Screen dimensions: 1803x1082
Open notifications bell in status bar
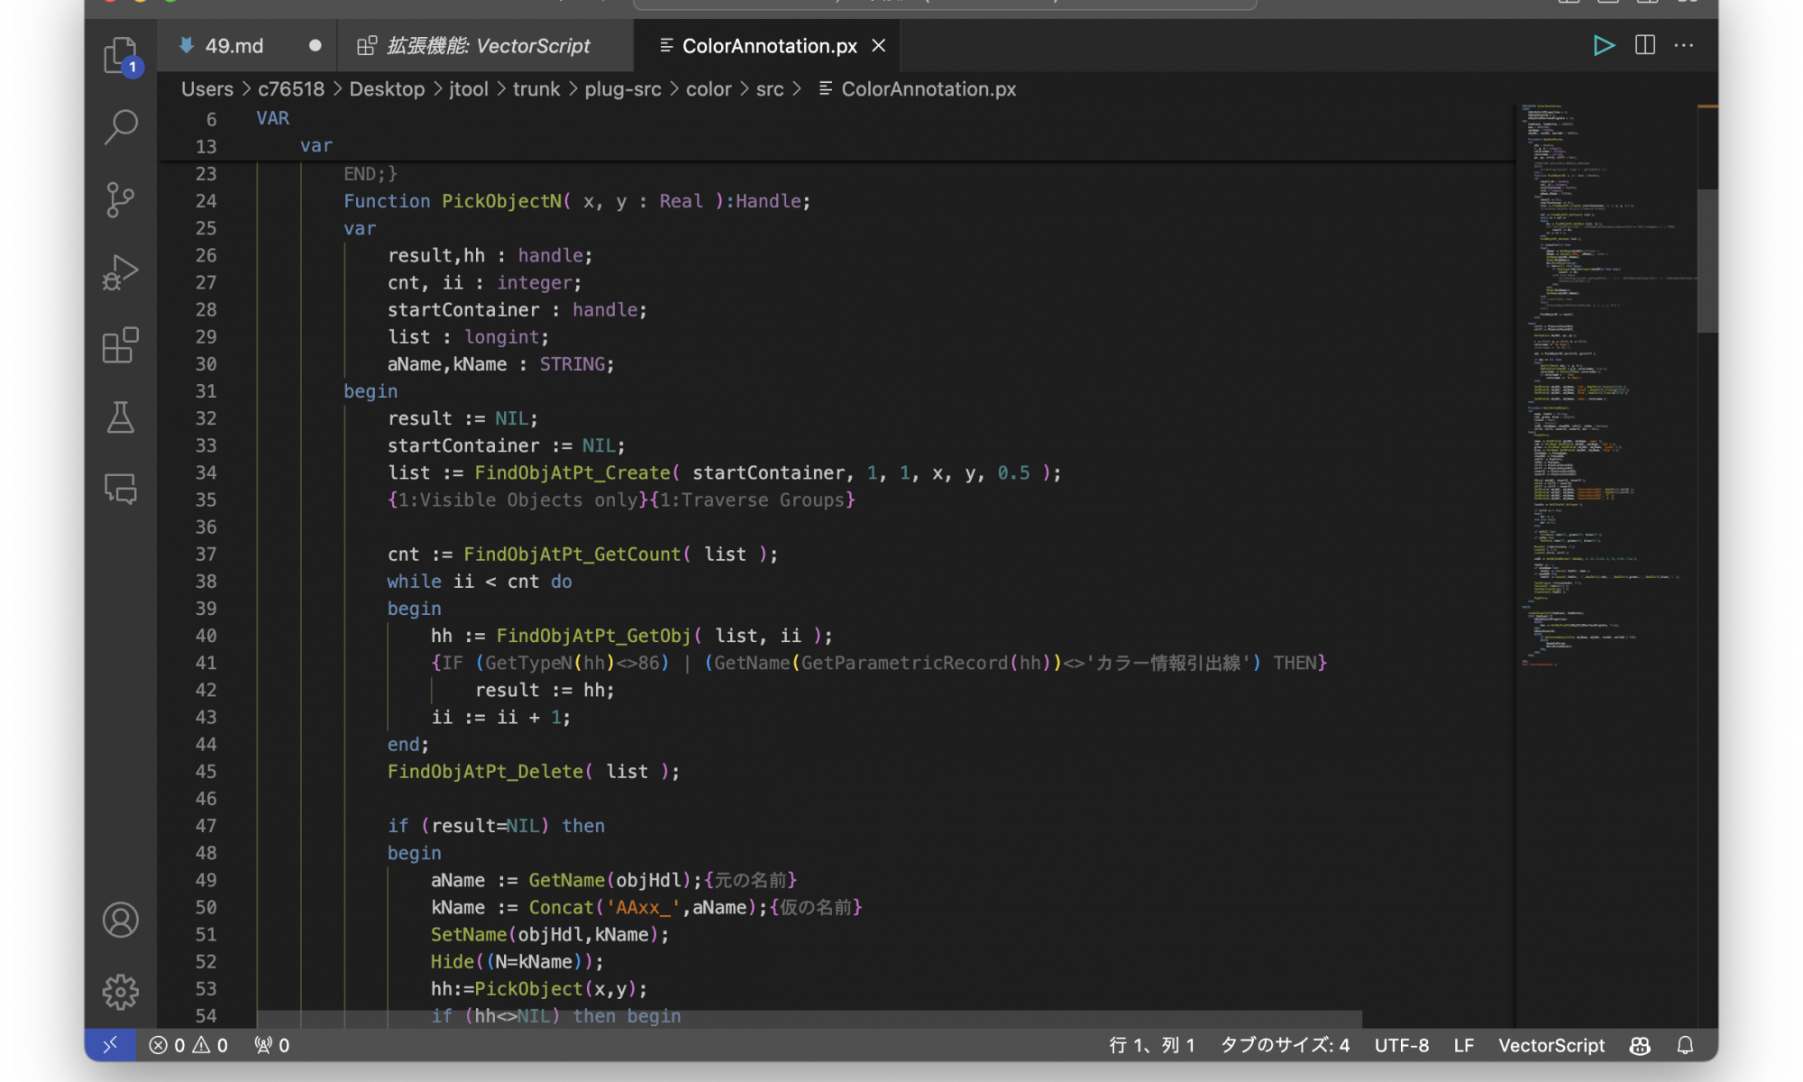pyautogui.click(x=1685, y=1045)
